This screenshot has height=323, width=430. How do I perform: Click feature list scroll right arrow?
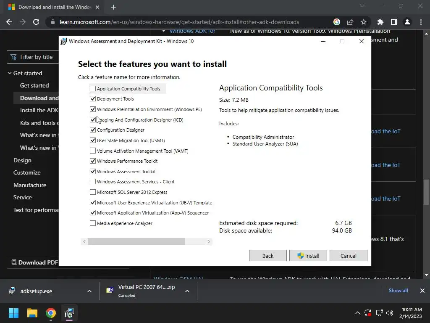coord(209,241)
